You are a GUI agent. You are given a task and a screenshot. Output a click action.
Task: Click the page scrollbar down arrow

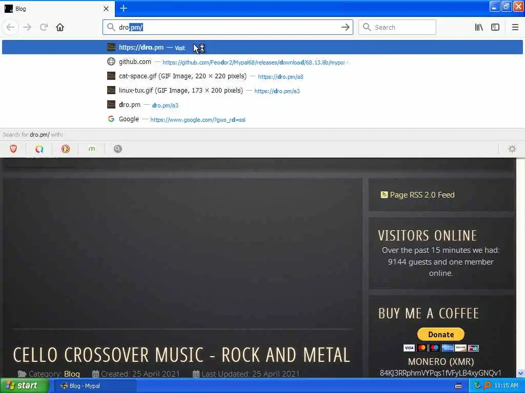[520, 373]
